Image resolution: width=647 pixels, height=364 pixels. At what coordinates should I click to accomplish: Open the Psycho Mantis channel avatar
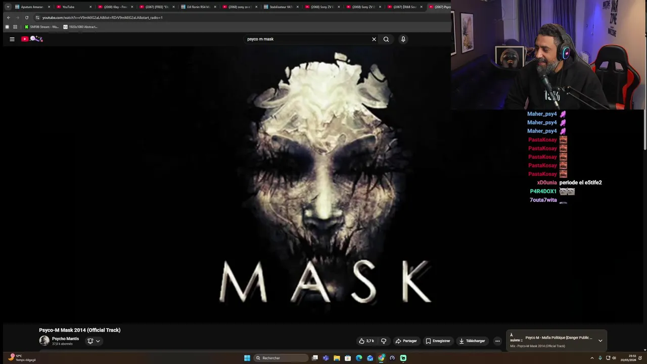(44, 341)
